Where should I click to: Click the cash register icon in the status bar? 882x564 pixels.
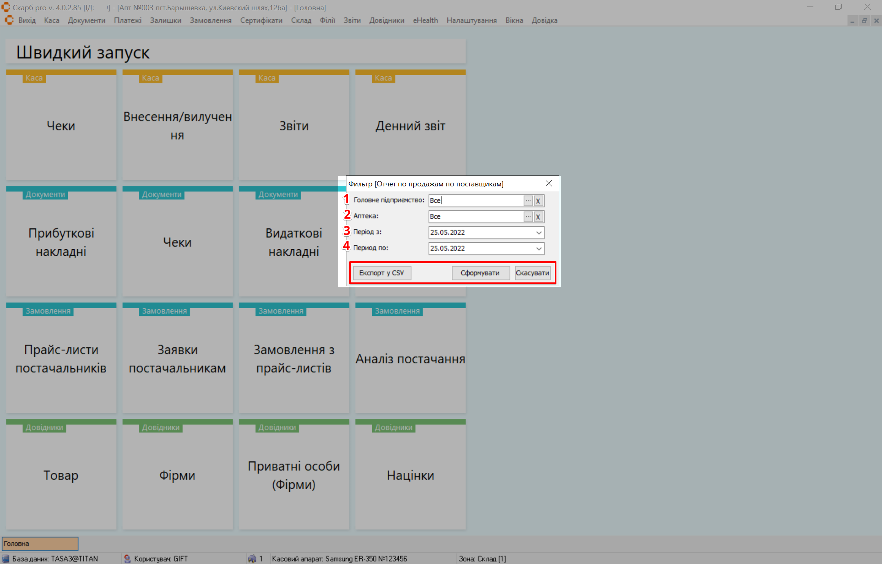[252, 559]
